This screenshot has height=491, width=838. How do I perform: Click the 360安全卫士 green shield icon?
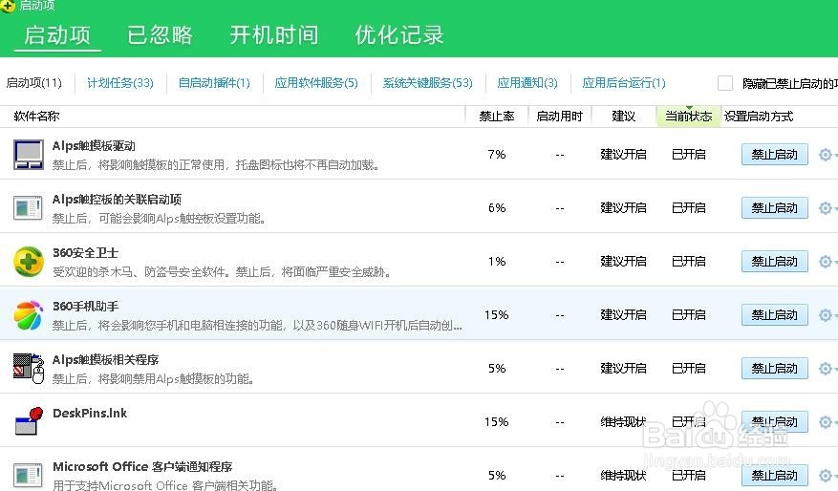[x=29, y=261]
